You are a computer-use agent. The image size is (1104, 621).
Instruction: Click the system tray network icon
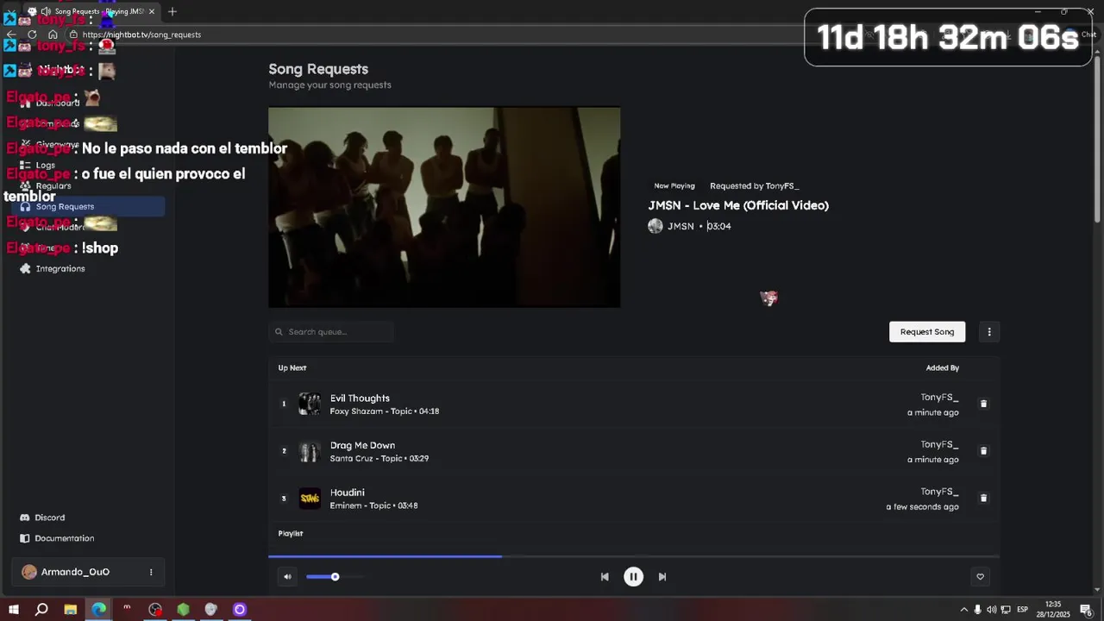click(x=1005, y=610)
